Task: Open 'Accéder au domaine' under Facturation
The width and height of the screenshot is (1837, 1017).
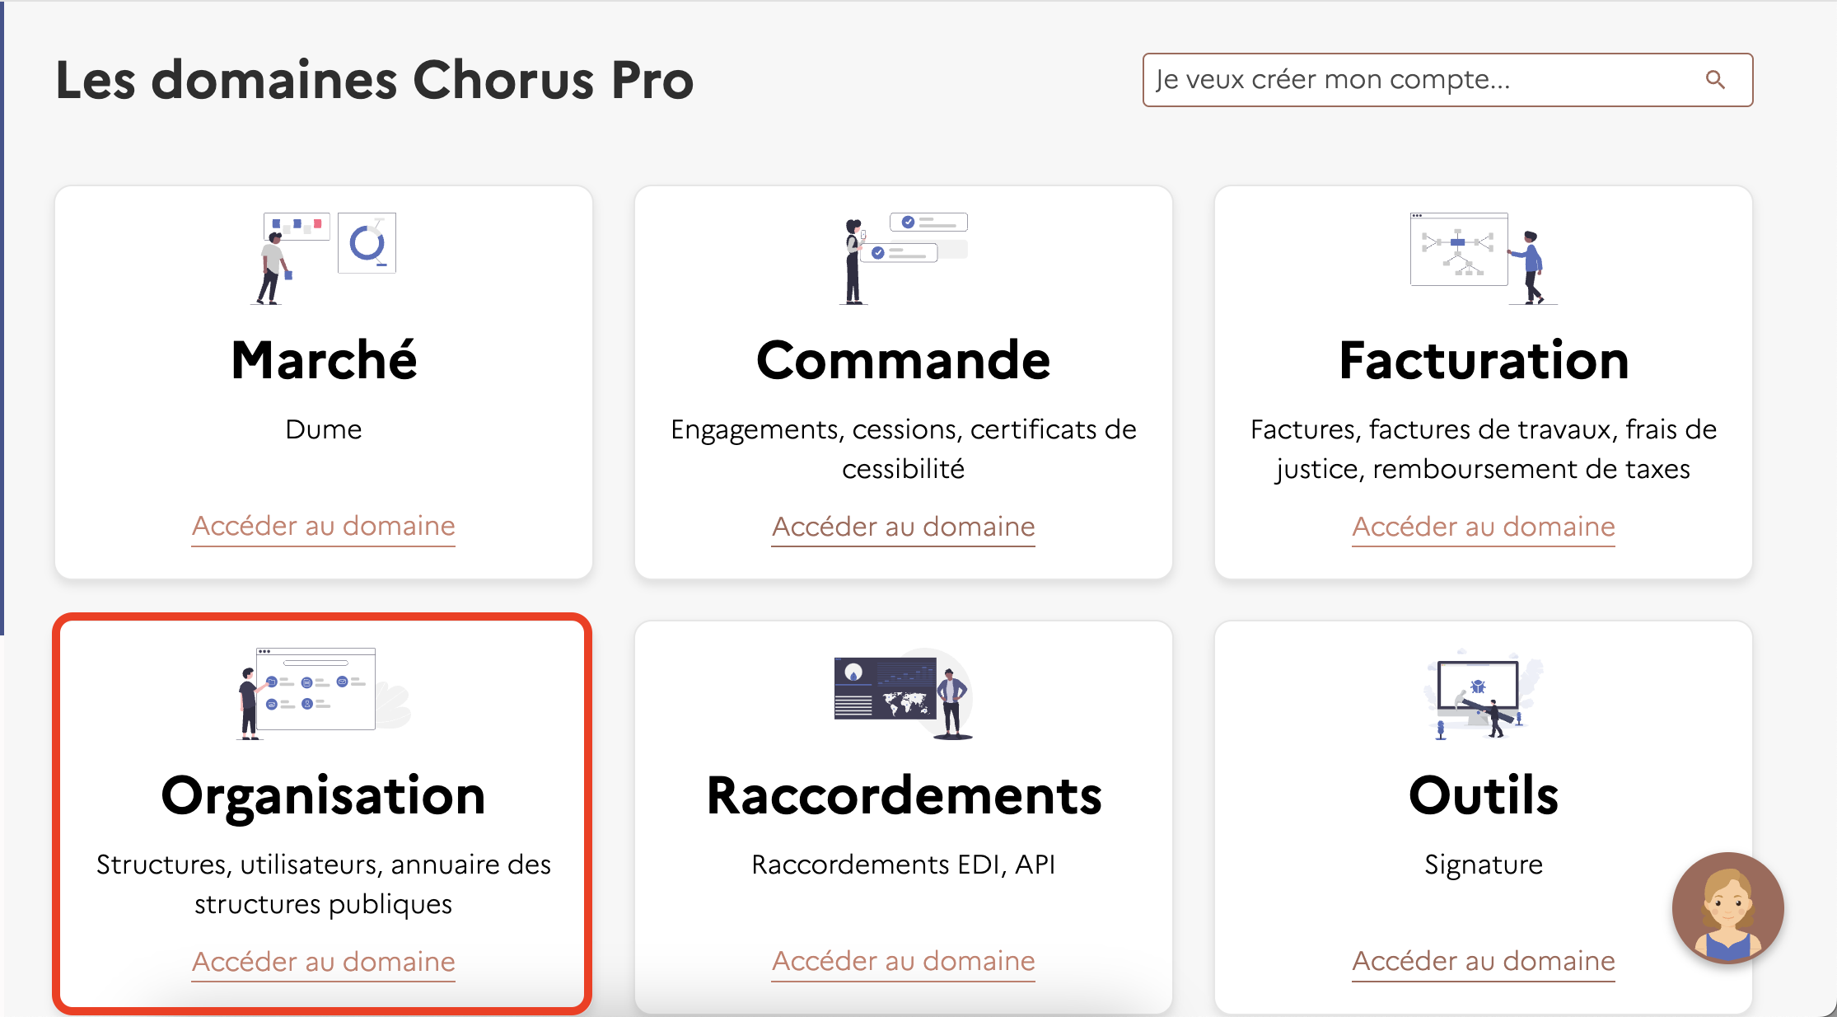Action: point(1483,527)
